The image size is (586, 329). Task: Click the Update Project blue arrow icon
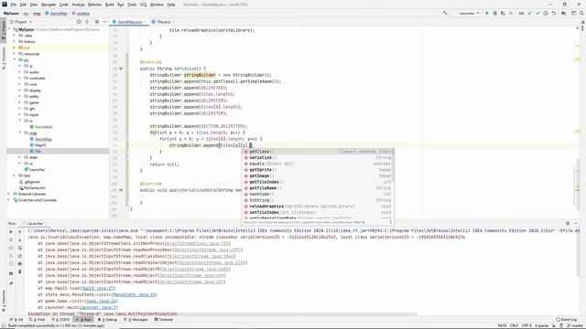[x=529, y=13]
